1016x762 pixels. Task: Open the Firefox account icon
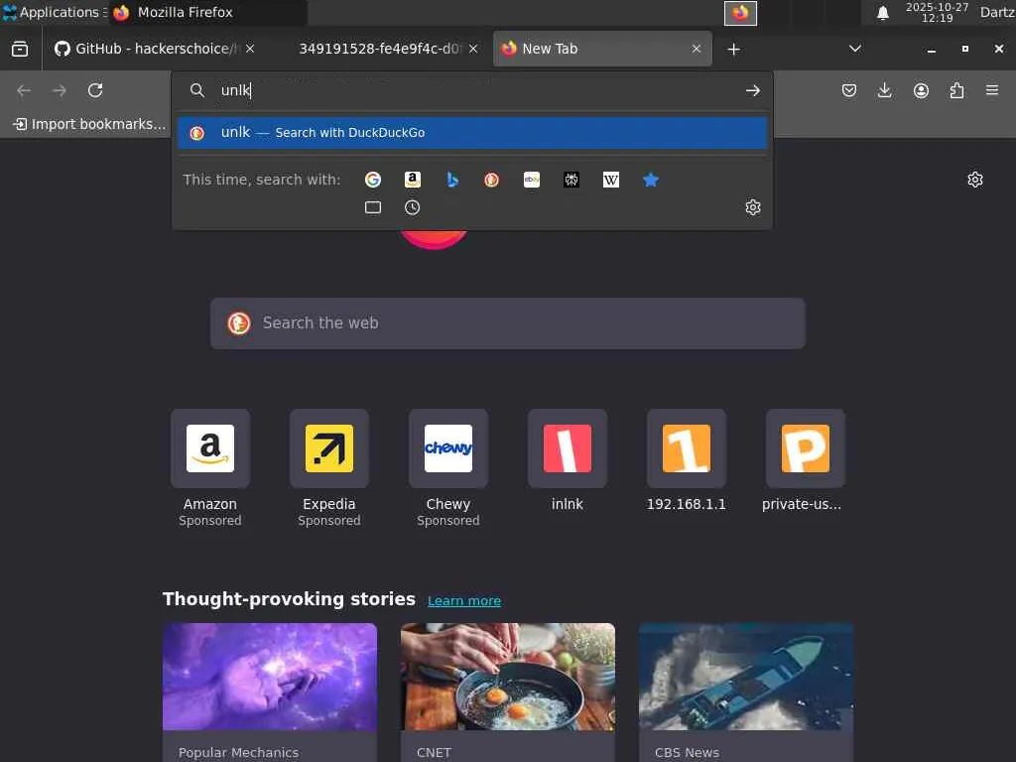click(921, 90)
